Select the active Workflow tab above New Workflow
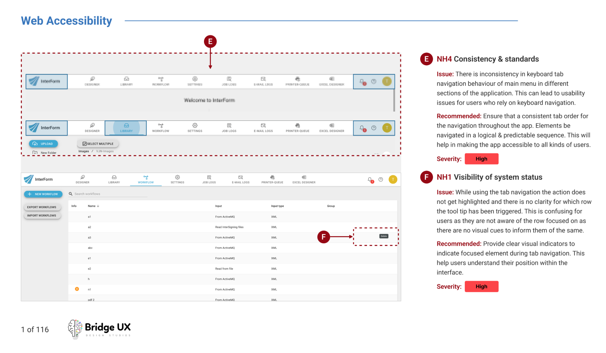The image size is (606, 353). 146,179
